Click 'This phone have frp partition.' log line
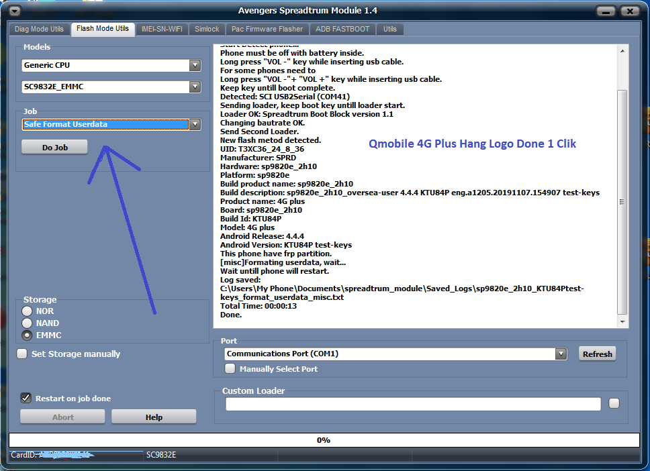650x471 pixels. [x=276, y=254]
